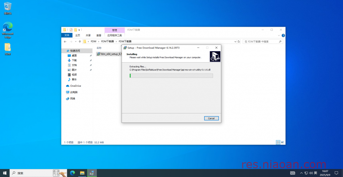Open recent locations dropdown in Explorer
The width and height of the screenshot is (343, 177).
click(76, 41)
